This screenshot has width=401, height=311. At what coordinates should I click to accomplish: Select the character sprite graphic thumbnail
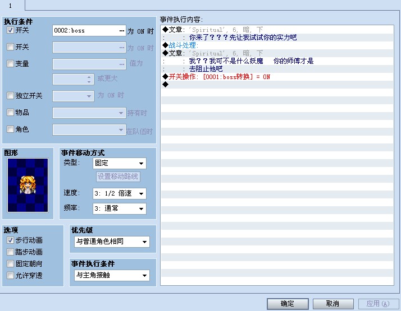pyautogui.click(x=28, y=185)
